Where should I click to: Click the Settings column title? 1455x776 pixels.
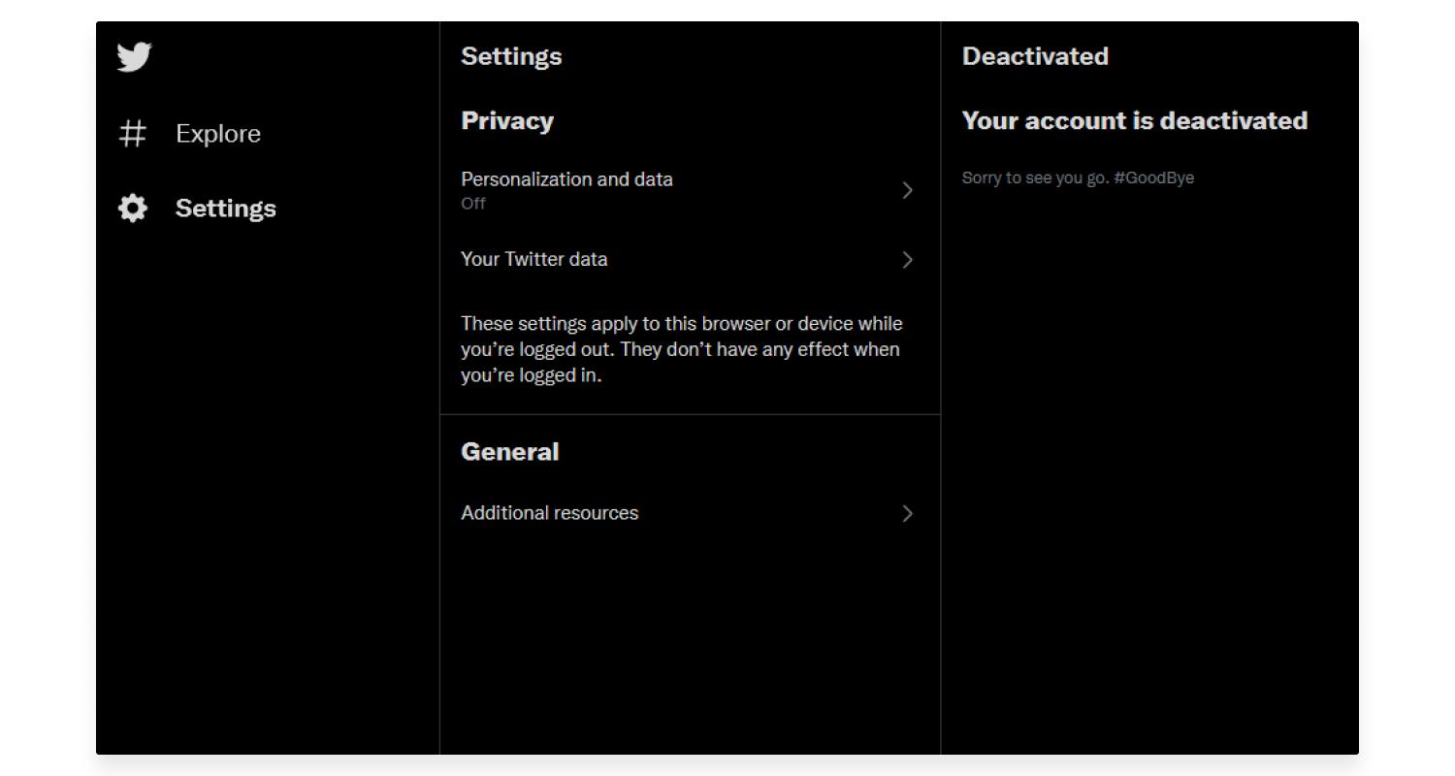tap(511, 56)
